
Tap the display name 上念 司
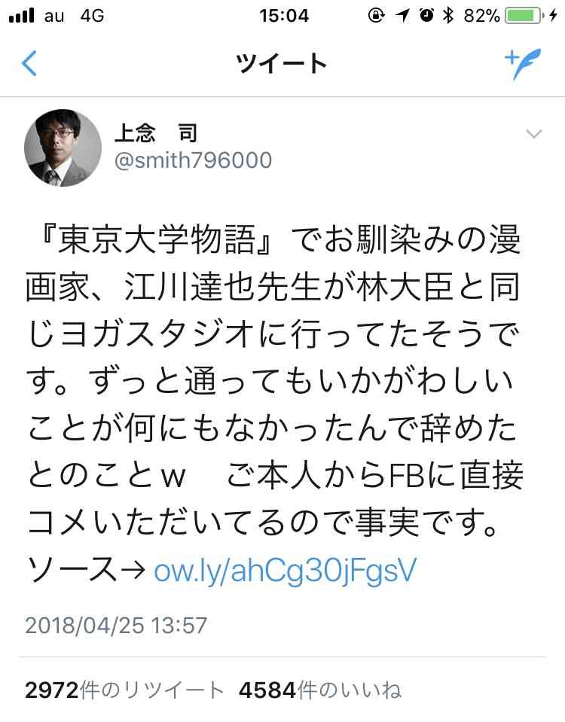[x=156, y=133]
